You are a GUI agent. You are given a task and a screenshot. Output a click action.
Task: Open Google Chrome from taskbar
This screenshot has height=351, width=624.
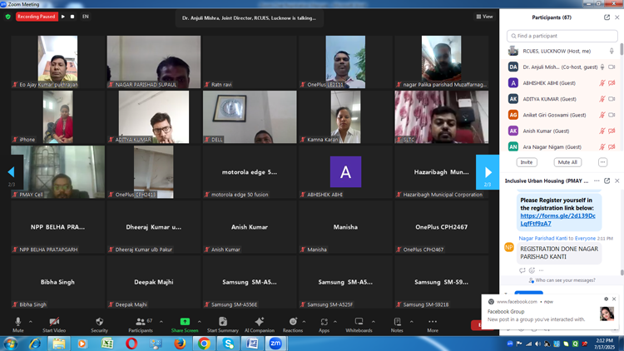tap(204, 344)
